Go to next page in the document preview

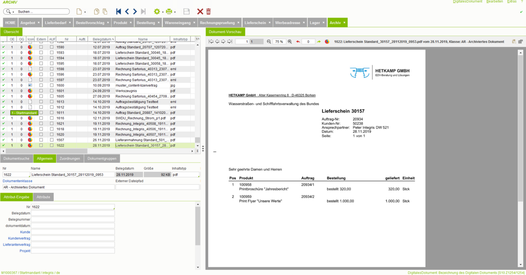click(223, 41)
